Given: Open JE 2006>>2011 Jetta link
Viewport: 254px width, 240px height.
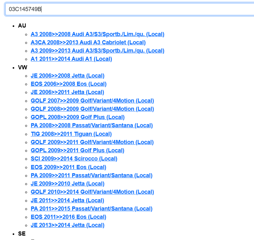Looking at the screenshot, I should point(67,92).
